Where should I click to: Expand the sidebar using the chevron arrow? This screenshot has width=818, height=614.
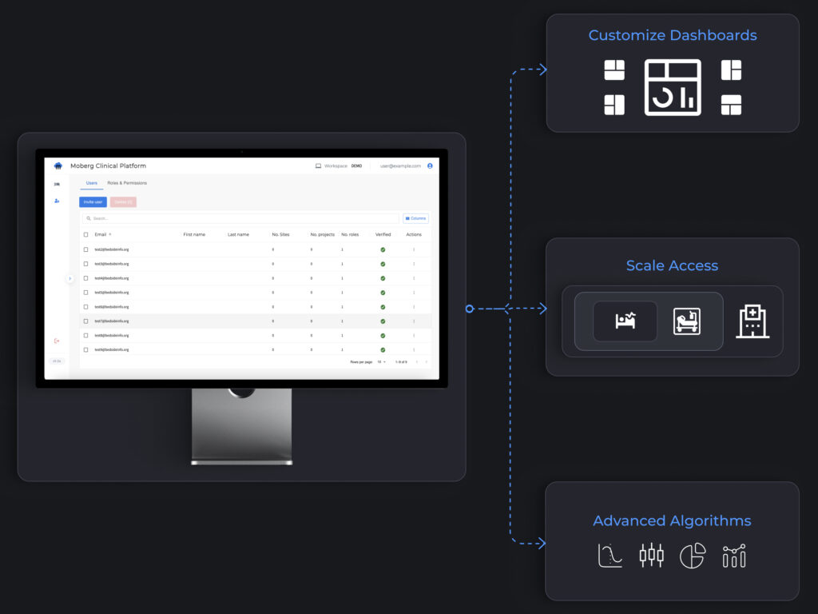coord(69,278)
